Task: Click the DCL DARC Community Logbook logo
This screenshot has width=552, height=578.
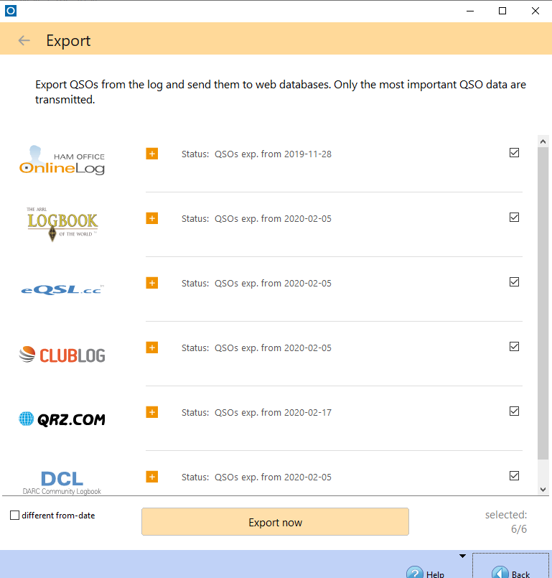Action: (62, 483)
